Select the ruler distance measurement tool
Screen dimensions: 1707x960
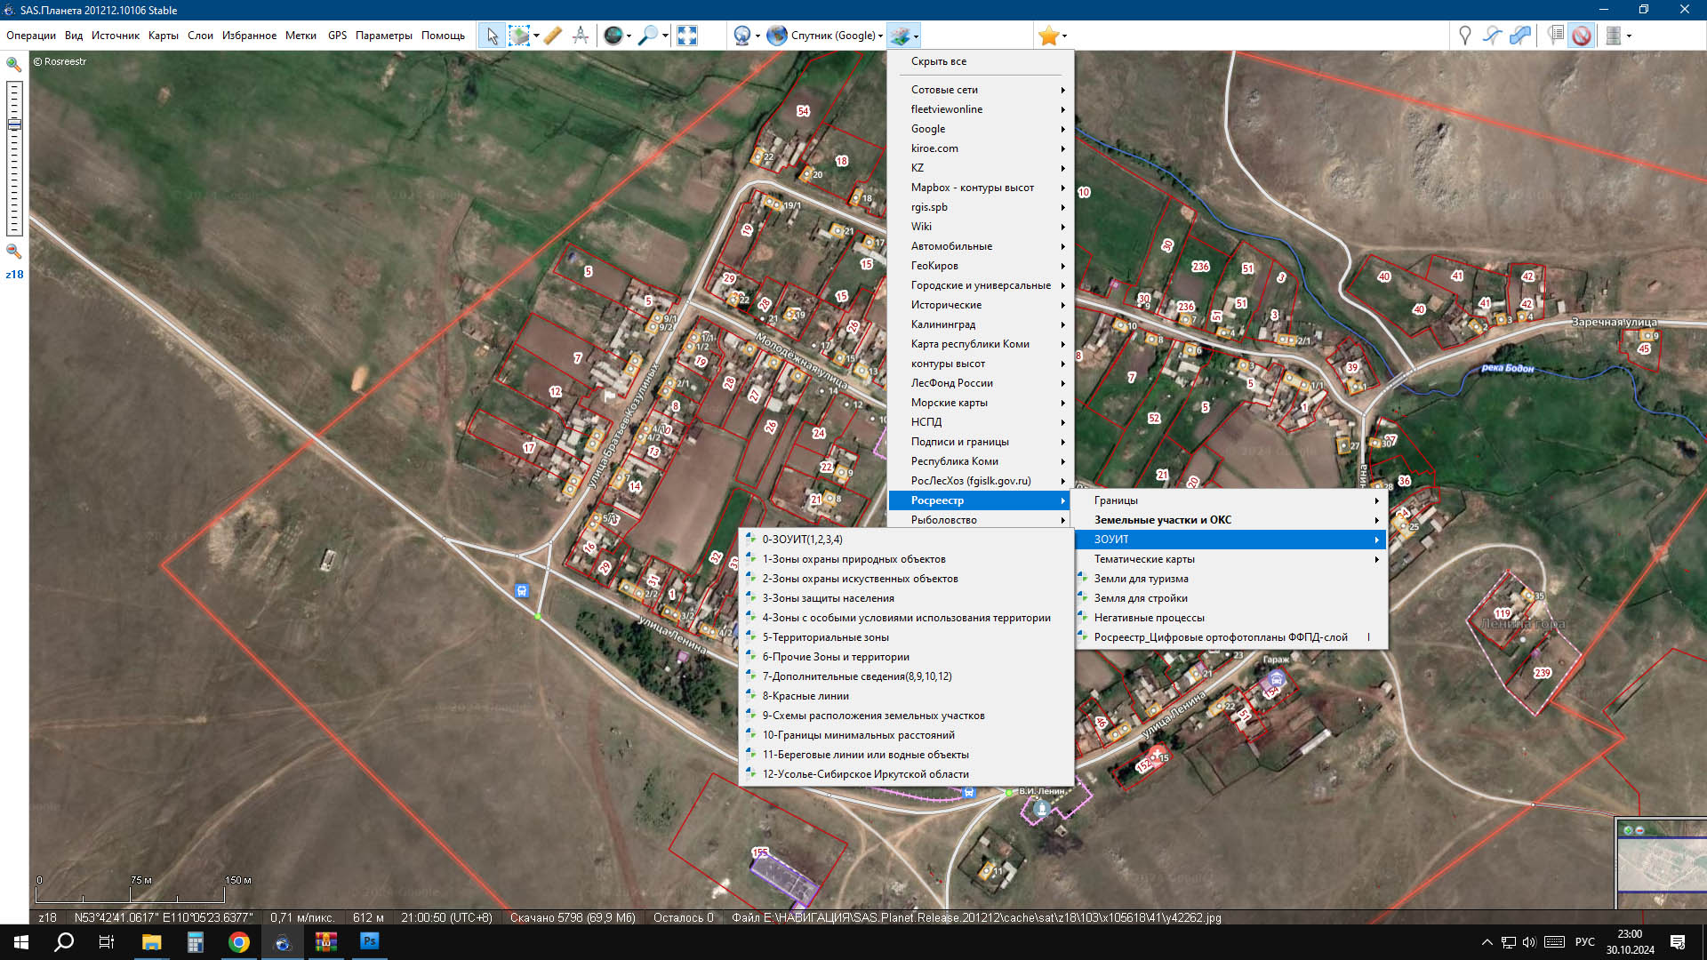[552, 36]
